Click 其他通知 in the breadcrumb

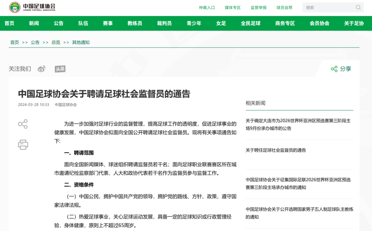[x=81, y=42]
